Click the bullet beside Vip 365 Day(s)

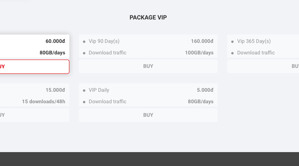tap(232, 42)
